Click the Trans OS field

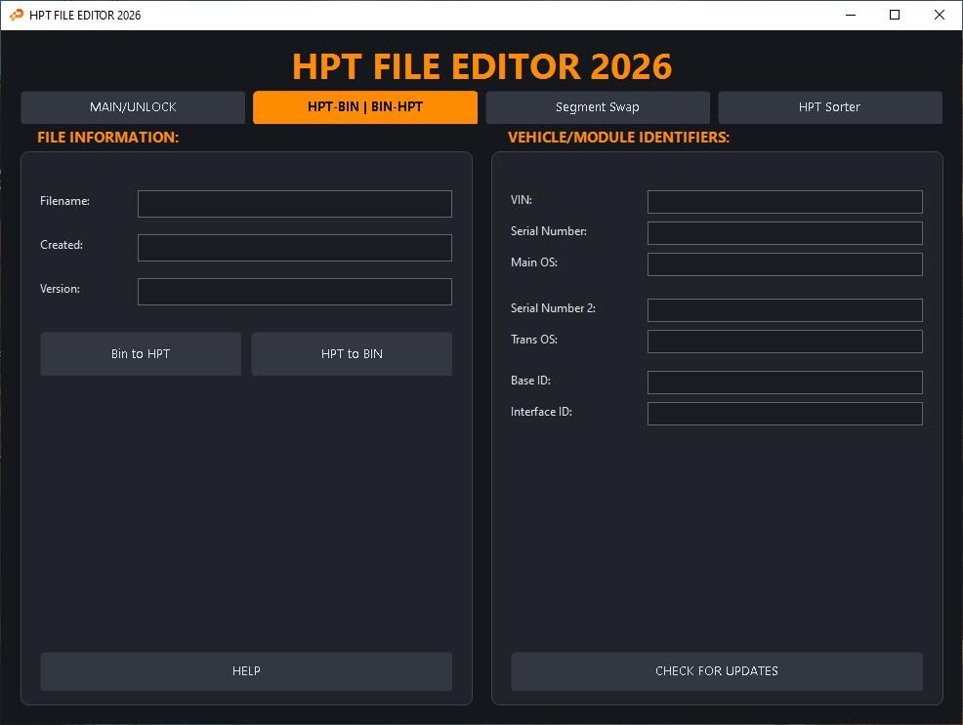pos(785,342)
